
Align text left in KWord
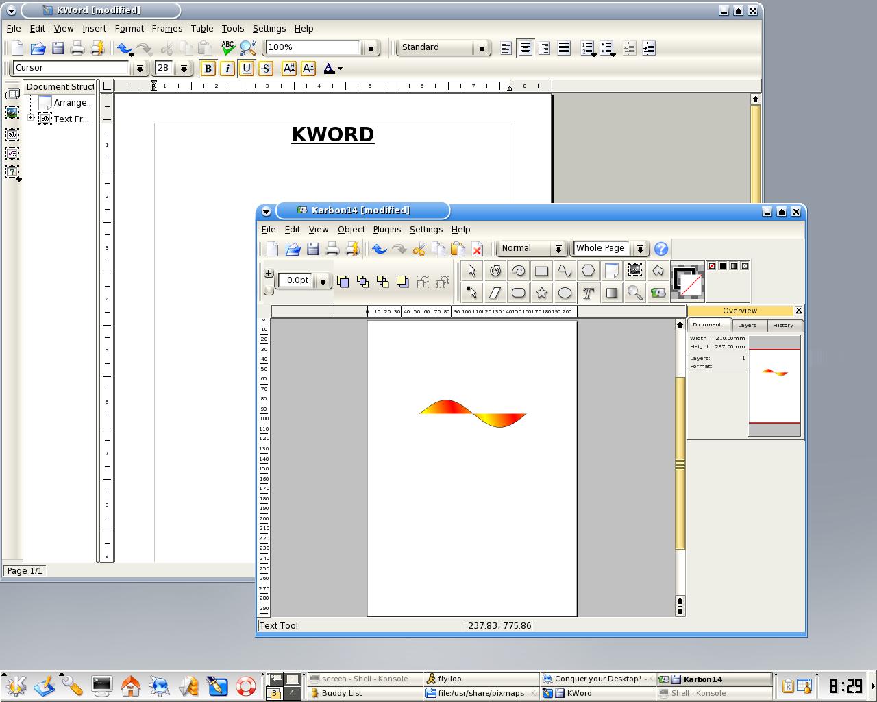(506, 48)
